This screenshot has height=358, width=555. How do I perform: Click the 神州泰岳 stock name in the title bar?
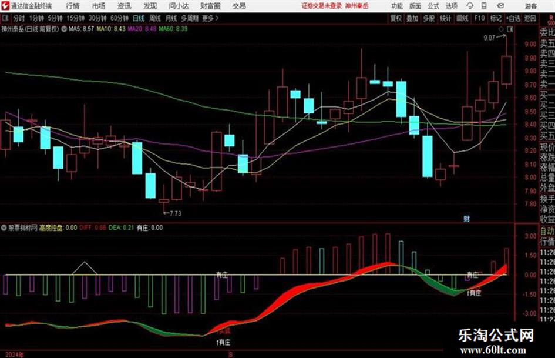[x=357, y=6]
